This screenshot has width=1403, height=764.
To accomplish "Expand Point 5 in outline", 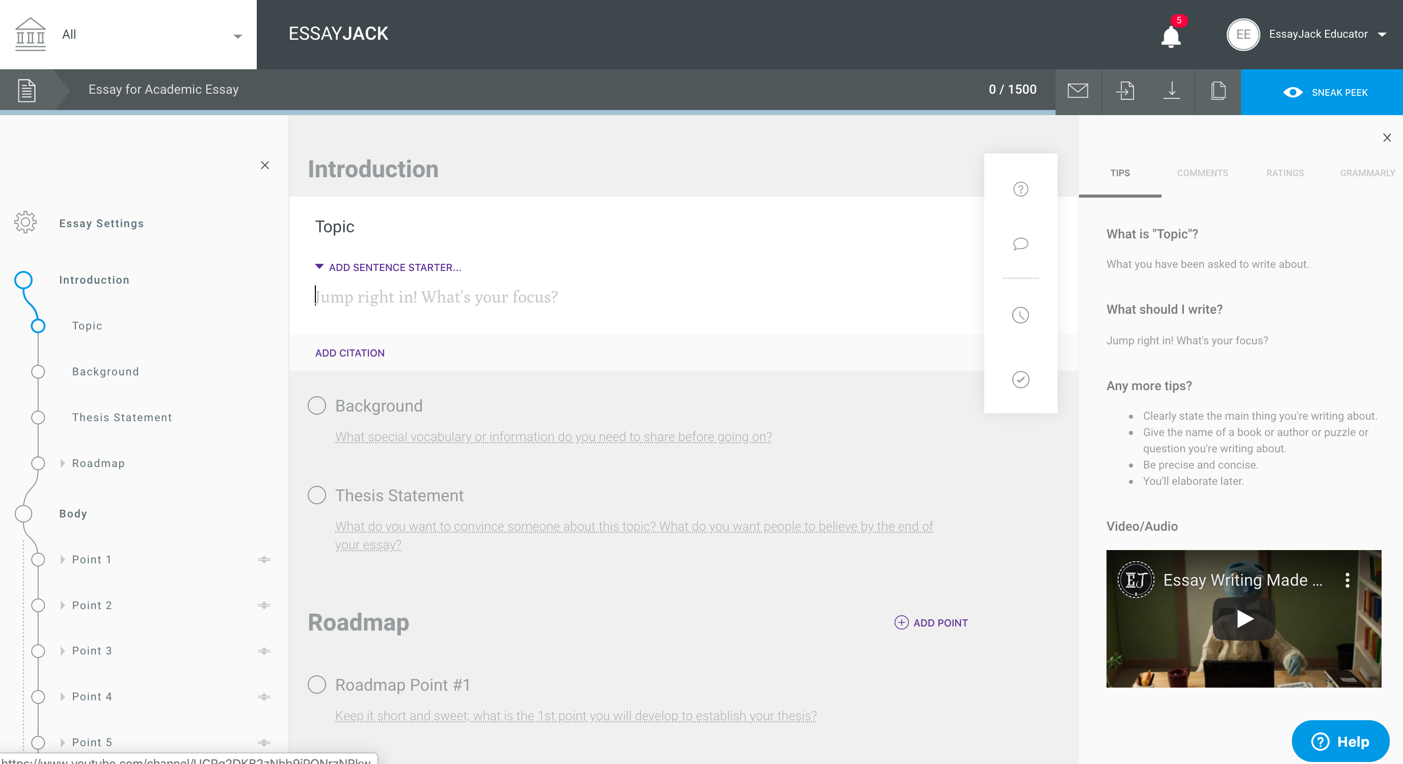I will [x=62, y=742].
